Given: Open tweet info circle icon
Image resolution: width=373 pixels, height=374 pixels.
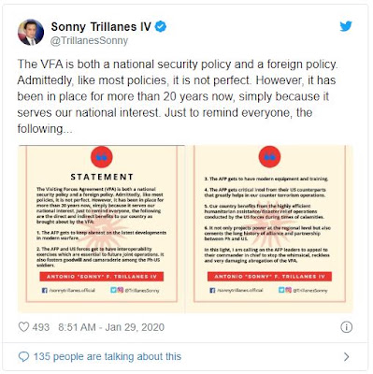Looking at the screenshot, I should (346, 327).
